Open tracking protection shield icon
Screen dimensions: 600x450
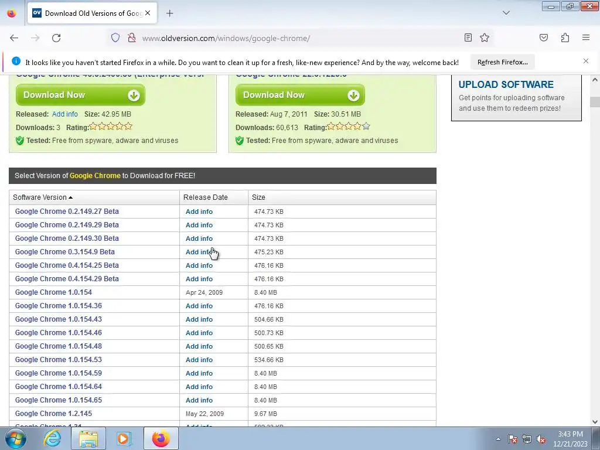(x=115, y=38)
